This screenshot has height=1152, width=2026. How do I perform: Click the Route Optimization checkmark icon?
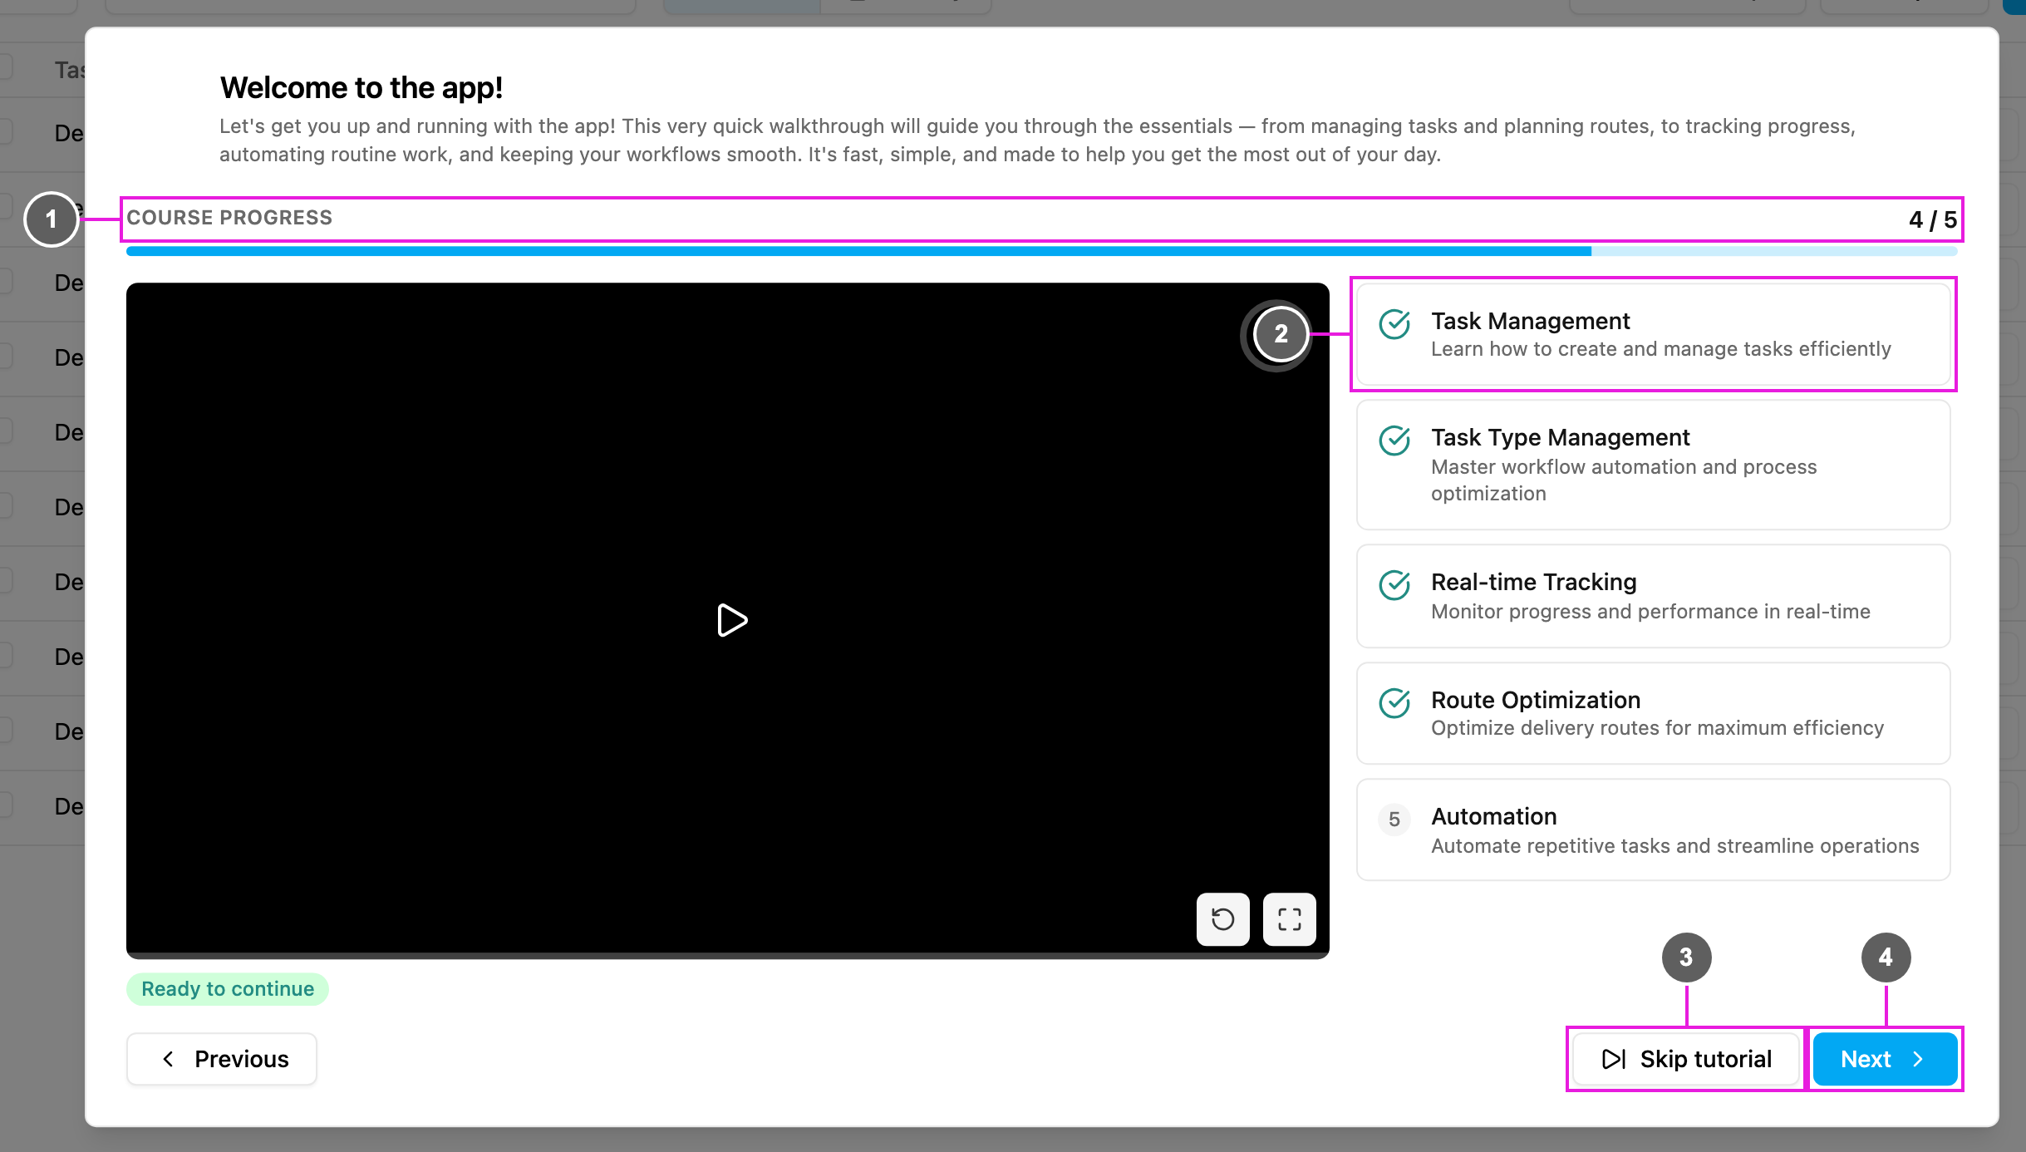click(1394, 703)
